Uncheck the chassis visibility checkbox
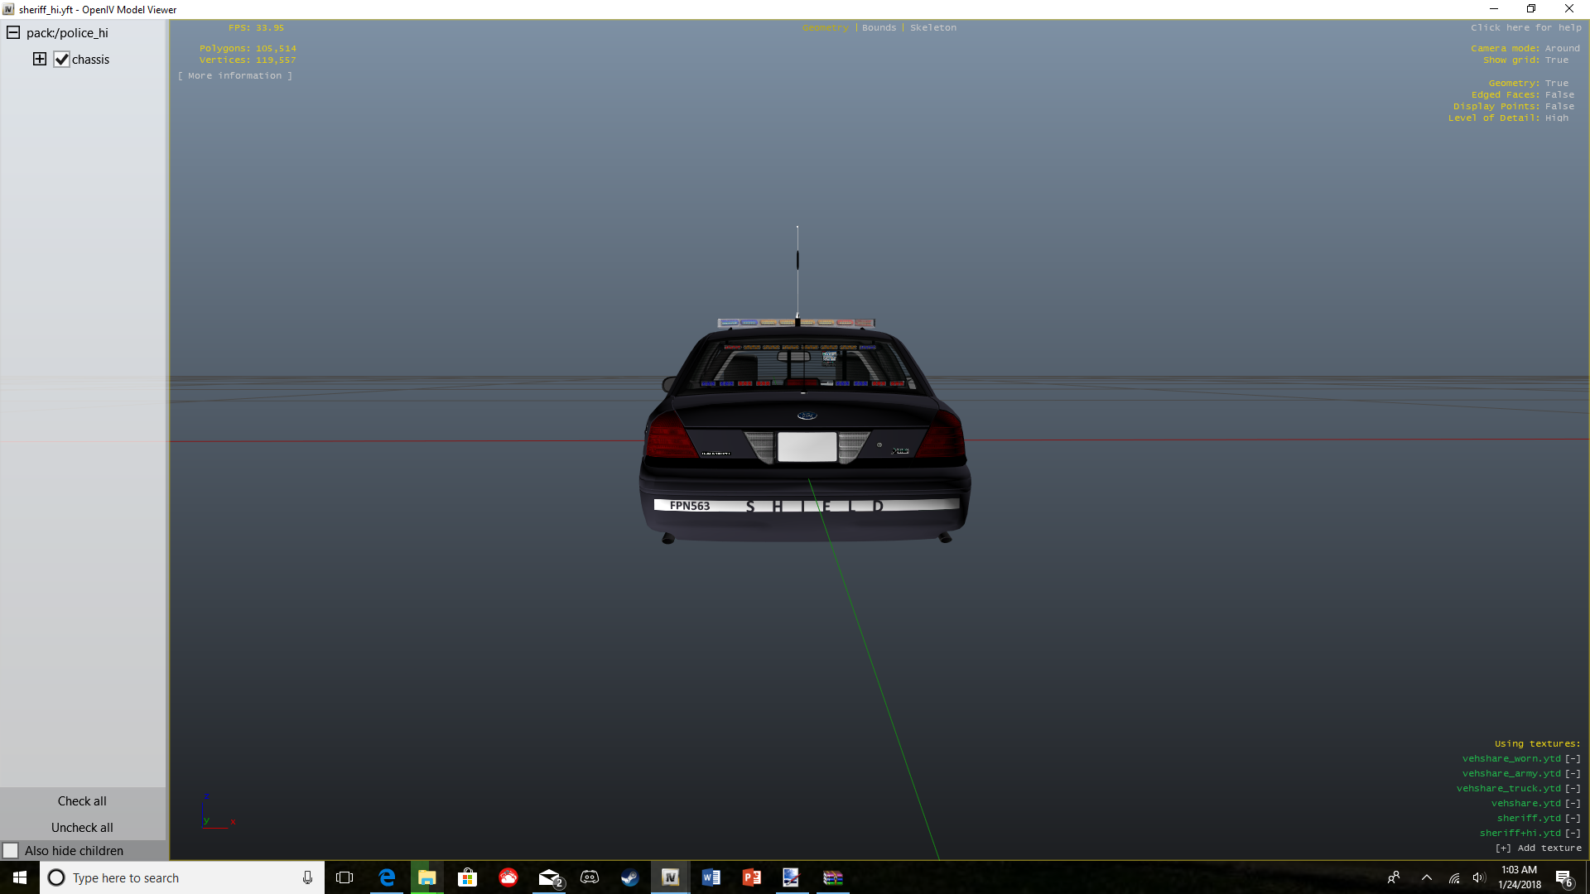The width and height of the screenshot is (1590, 894). [x=61, y=60]
